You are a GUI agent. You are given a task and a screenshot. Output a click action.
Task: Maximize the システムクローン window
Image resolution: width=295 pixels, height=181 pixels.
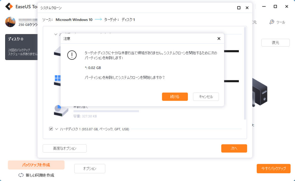239,8
